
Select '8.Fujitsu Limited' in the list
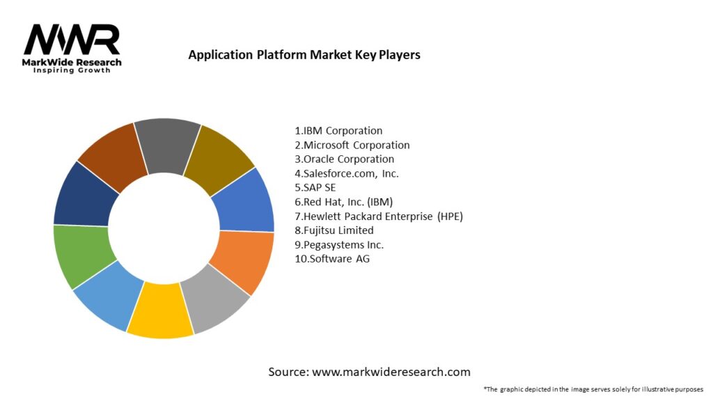334,230
